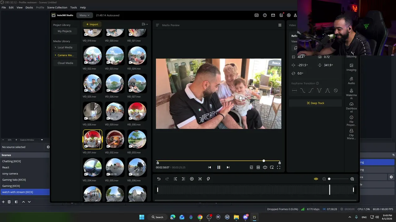Click the lightning bolt icon in timeline toolbar
The width and height of the screenshot is (396, 222).
(208, 179)
